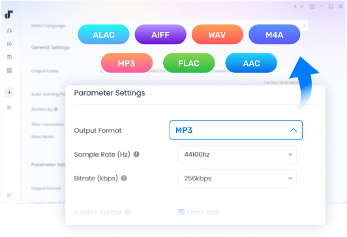Click the Save Music label

click(42, 137)
